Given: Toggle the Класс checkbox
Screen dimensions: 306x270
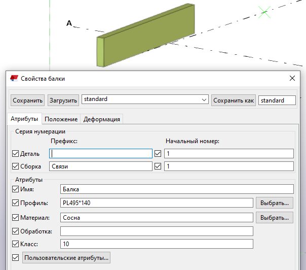Looking at the screenshot, I should 15,244.
